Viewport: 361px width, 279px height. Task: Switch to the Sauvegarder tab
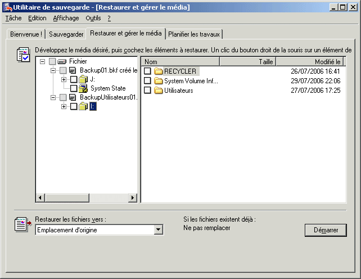click(x=66, y=34)
